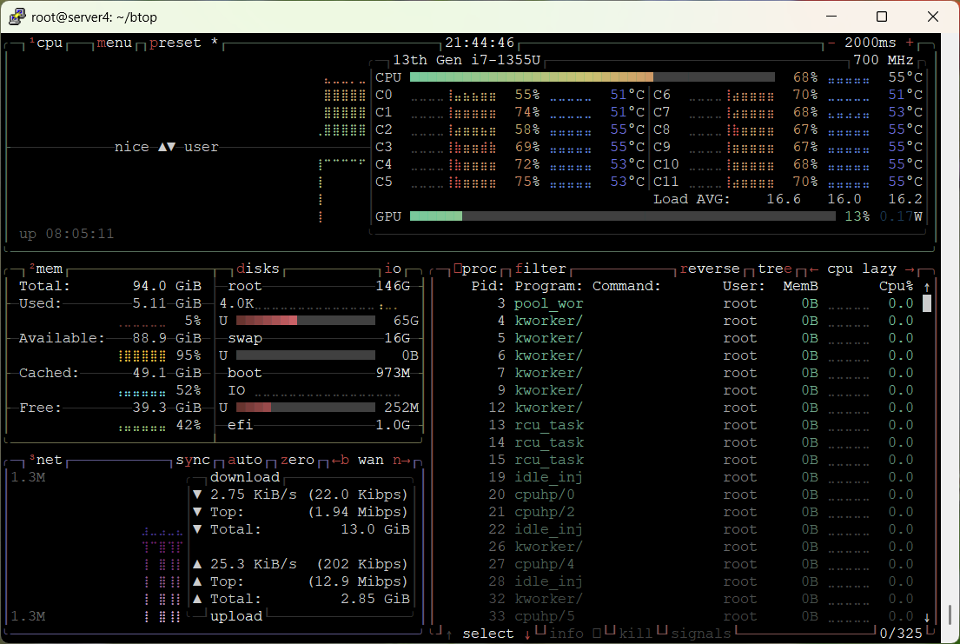The width and height of the screenshot is (960, 644).
Task: Click the left arrow before cpu lazy sorting
Action: coord(814,269)
